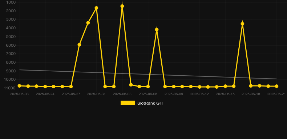Screen dimensions: 287x139
Task: Select the peak point near rank 4000
Action: pyautogui.click(x=157, y=30)
